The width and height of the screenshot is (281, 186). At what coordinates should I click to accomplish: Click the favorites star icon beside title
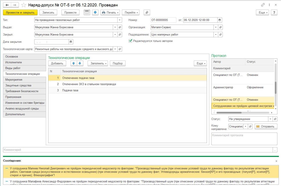coord(24,5)
